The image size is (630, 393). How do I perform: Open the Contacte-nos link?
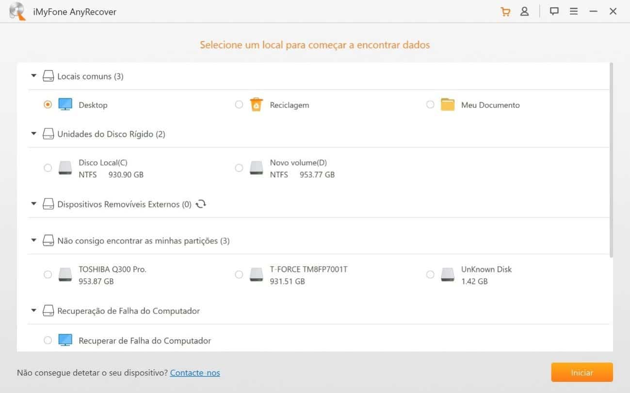pyautogui.click(x=195, y=373)
